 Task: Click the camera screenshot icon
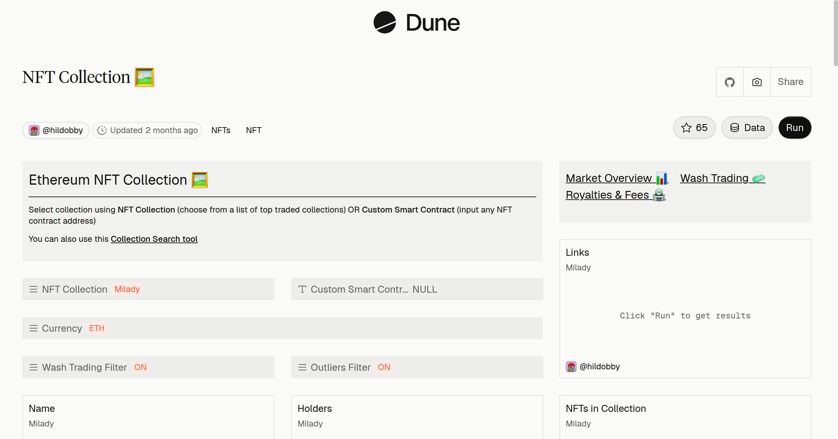(x=757, y=82)
